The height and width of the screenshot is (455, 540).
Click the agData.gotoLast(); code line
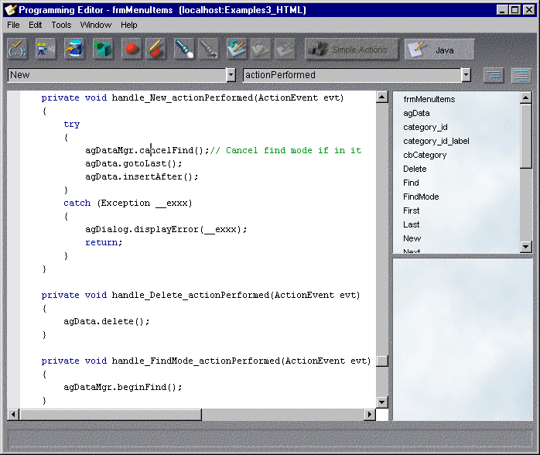click(134, 163)
